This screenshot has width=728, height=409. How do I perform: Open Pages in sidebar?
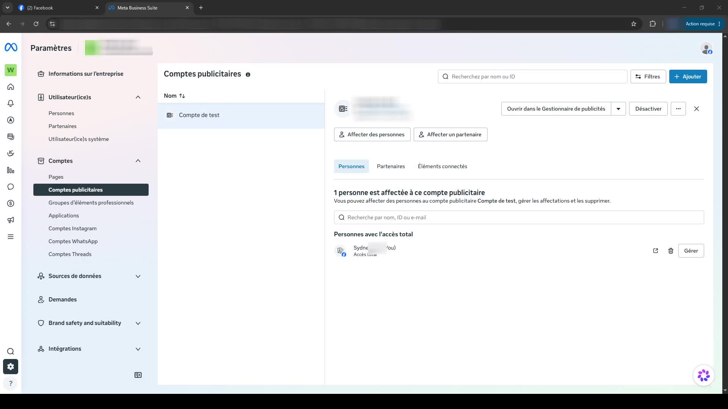(56, 177)
